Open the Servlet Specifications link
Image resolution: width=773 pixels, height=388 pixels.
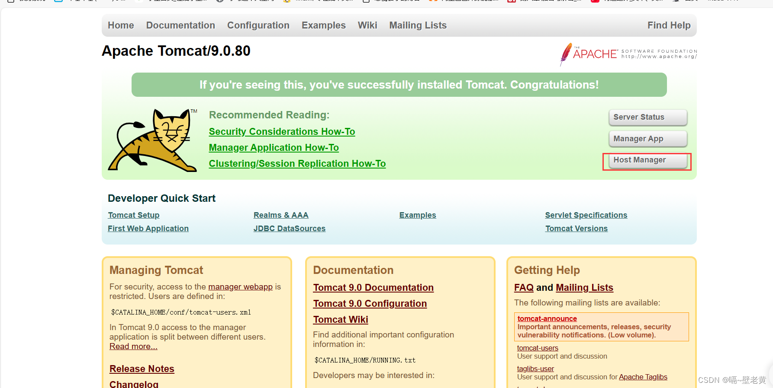(586, 215)
